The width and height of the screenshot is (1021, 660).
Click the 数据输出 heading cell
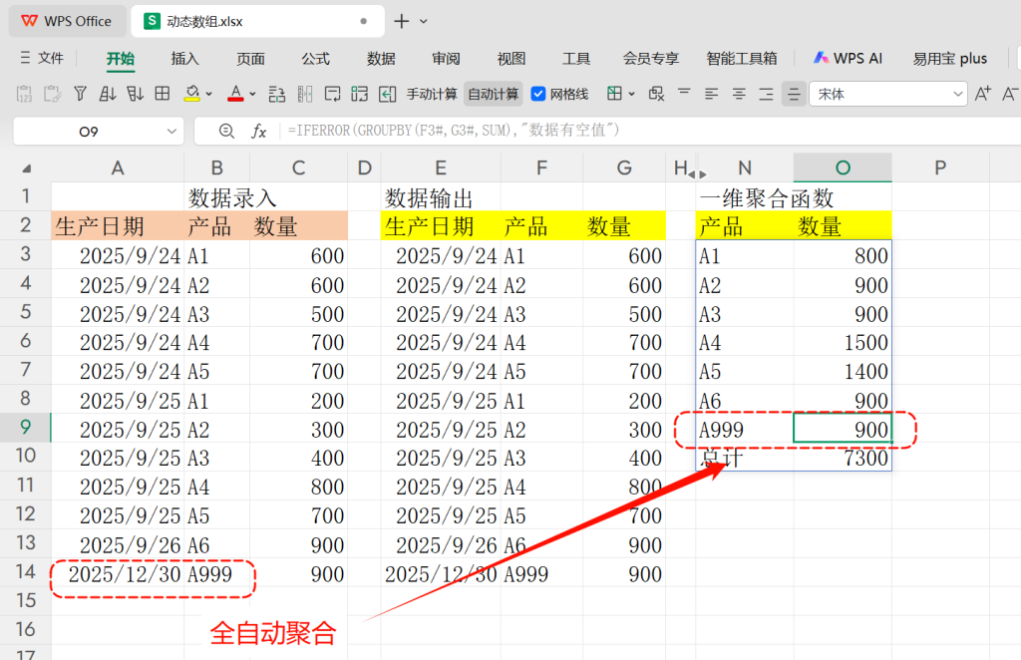click(x=429, y=197)
